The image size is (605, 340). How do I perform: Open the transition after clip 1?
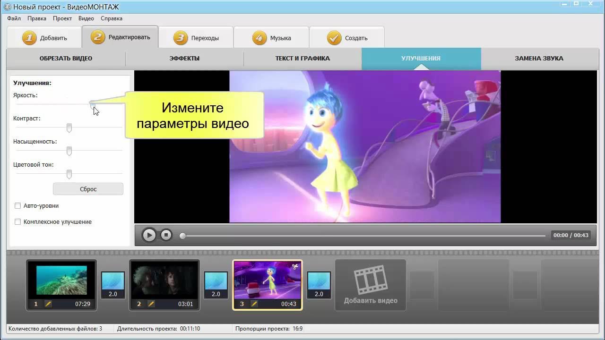point(113,285)
